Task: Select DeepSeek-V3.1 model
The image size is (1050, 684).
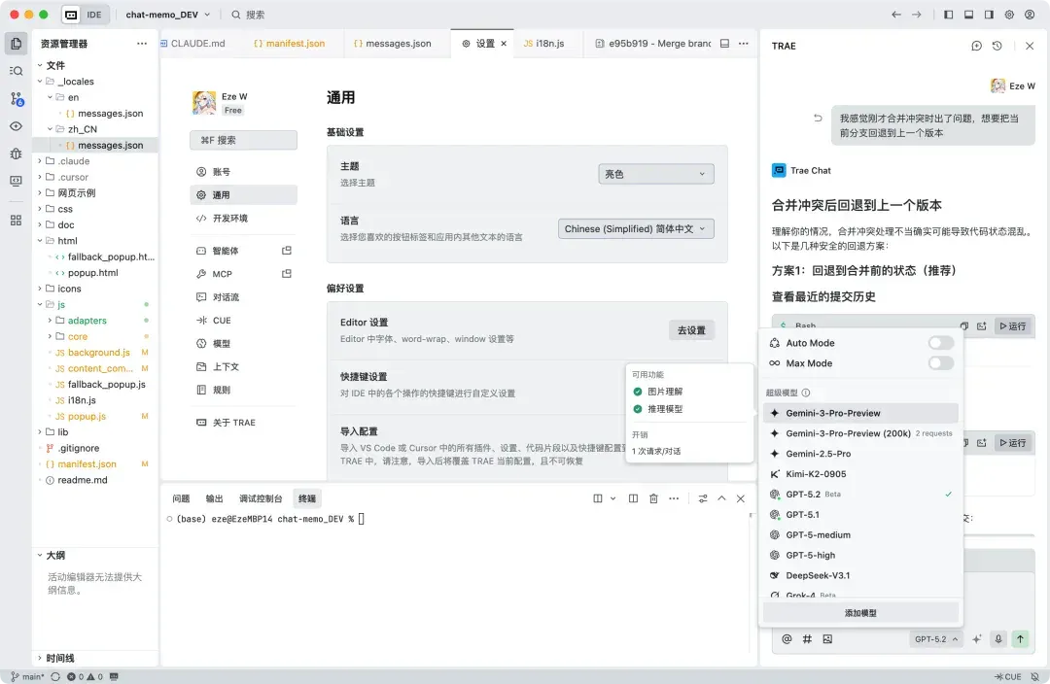Action: [x=861, y=575]
